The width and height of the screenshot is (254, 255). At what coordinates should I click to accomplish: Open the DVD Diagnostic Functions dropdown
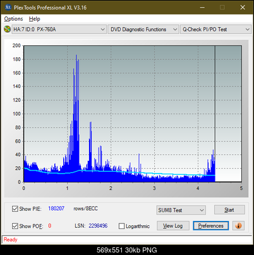click(143, 30)
